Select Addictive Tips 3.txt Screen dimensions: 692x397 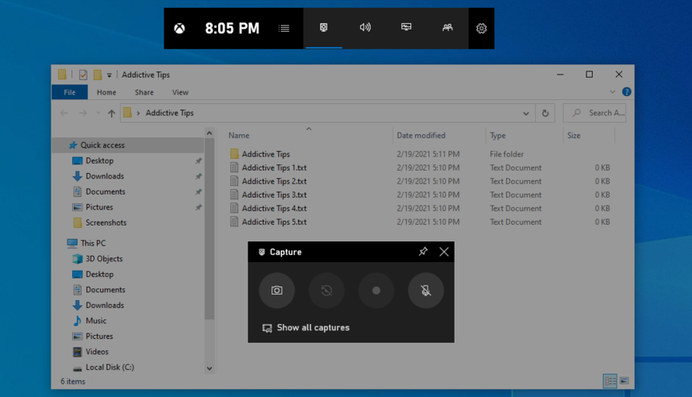pos(420,195)
